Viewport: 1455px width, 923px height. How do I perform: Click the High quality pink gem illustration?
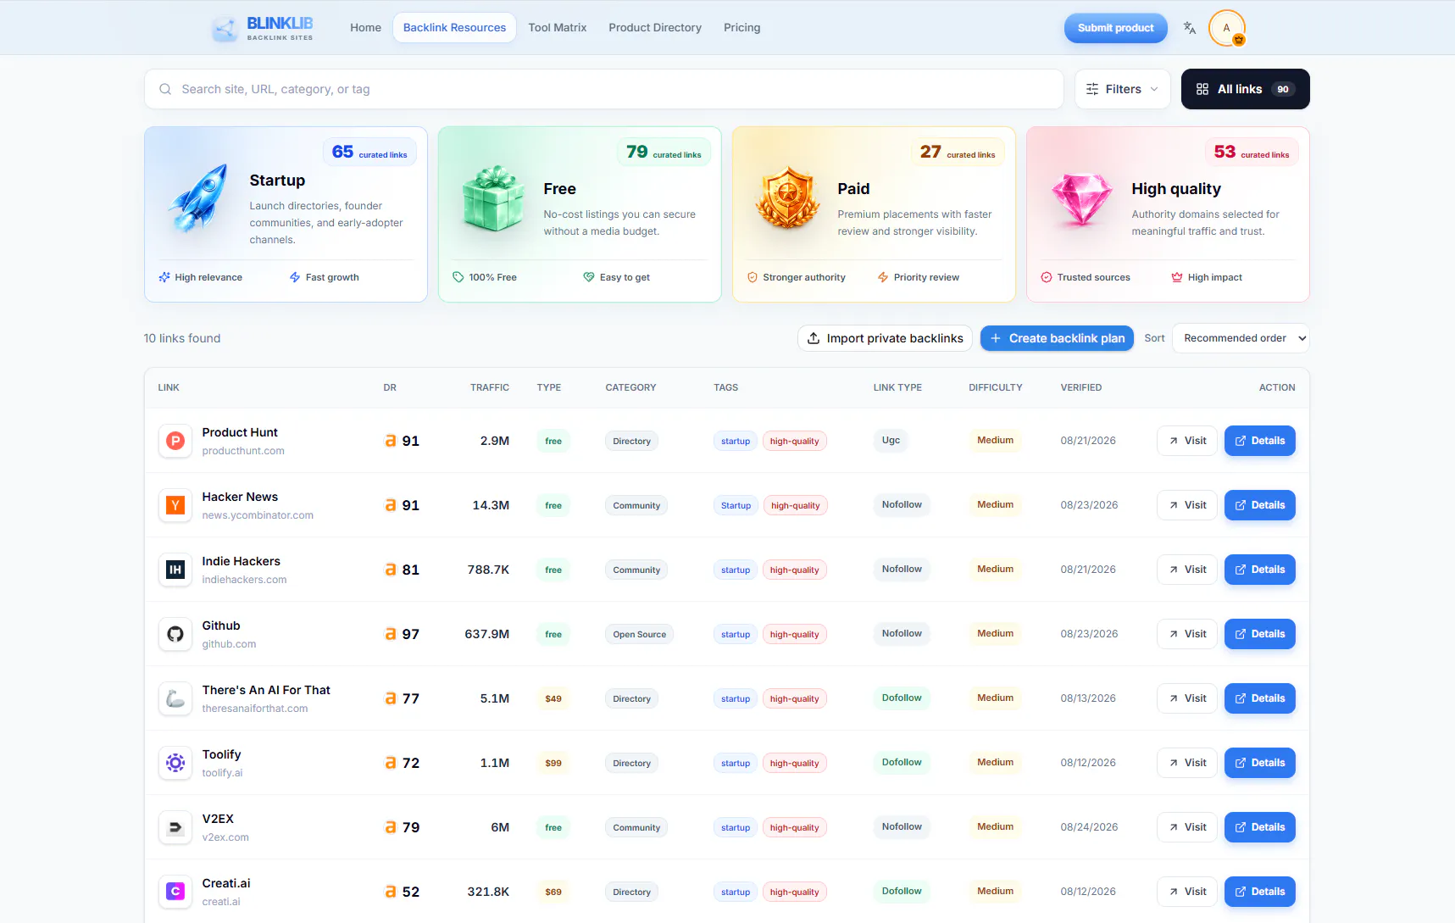1081,199
